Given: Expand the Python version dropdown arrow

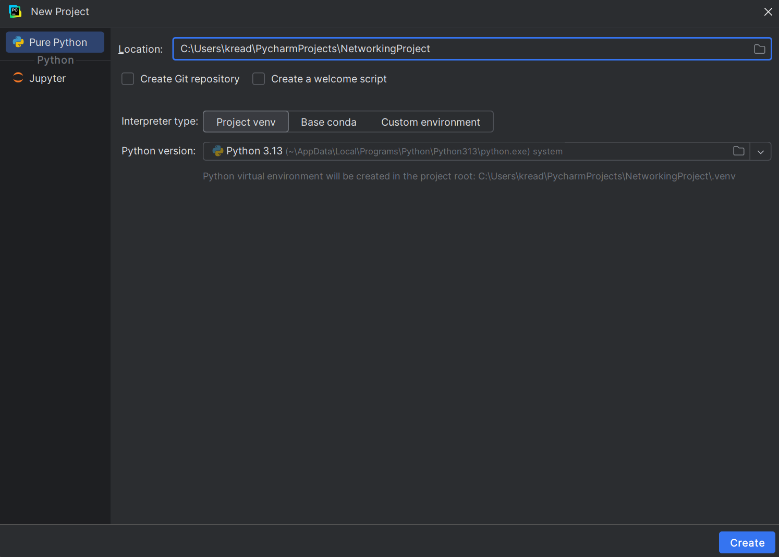Looking at the screenshot, I should 761,151.
